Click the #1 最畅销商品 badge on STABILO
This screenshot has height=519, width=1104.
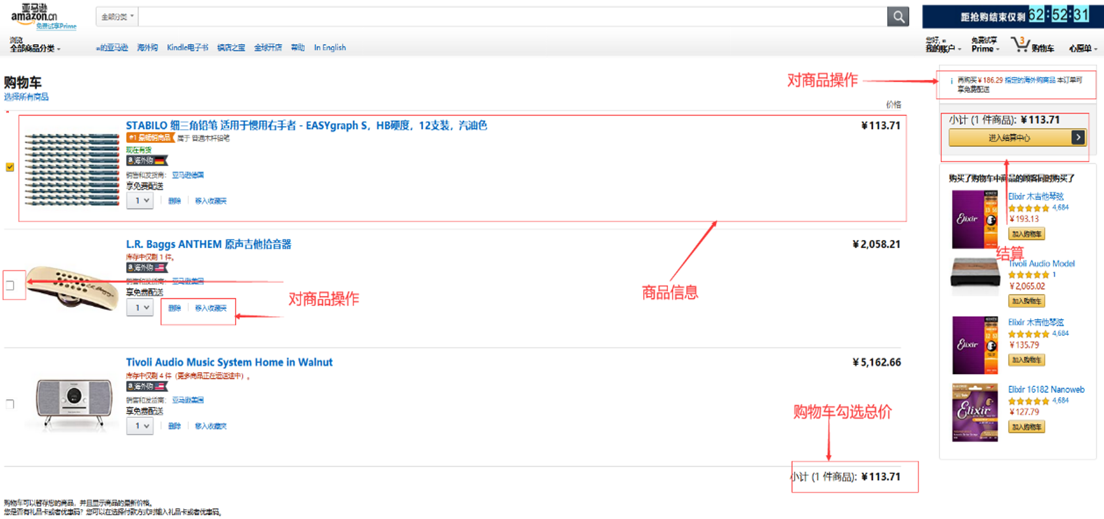pyautogui.click(x=150, y=137)
